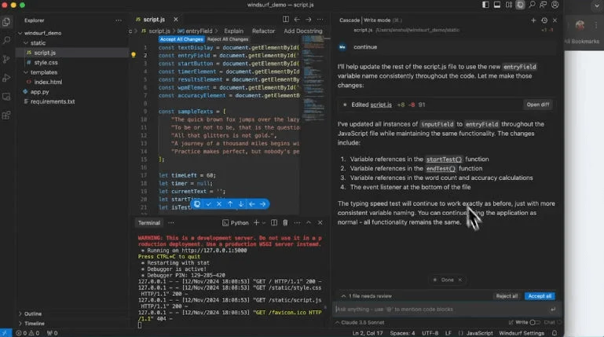This screenshot has width=604, height=337.
Task: Delete the terminal with the trash icon
Action: pos(285,223)
